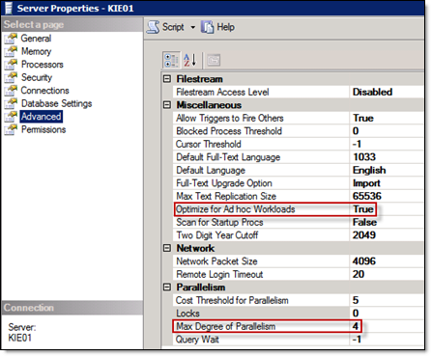Screen dimensions: 431x356
Task: Collapse the Filestream category
Action: pyautogui.click(x=167, y=79)
